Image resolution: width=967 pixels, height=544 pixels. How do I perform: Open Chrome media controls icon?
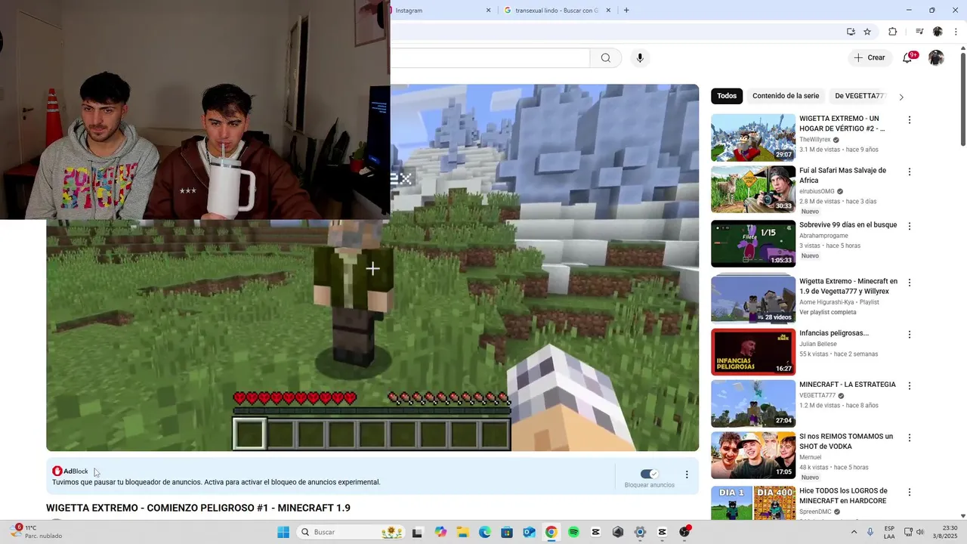tap(919, 32)
